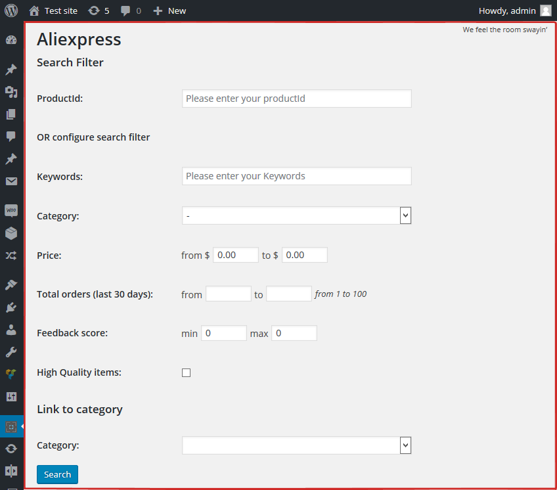Image resolution: width=557 pixels, height=490 pixels.
Task: Open the shuffle arrows sidebar icon
Action: [x=11, y=256]
